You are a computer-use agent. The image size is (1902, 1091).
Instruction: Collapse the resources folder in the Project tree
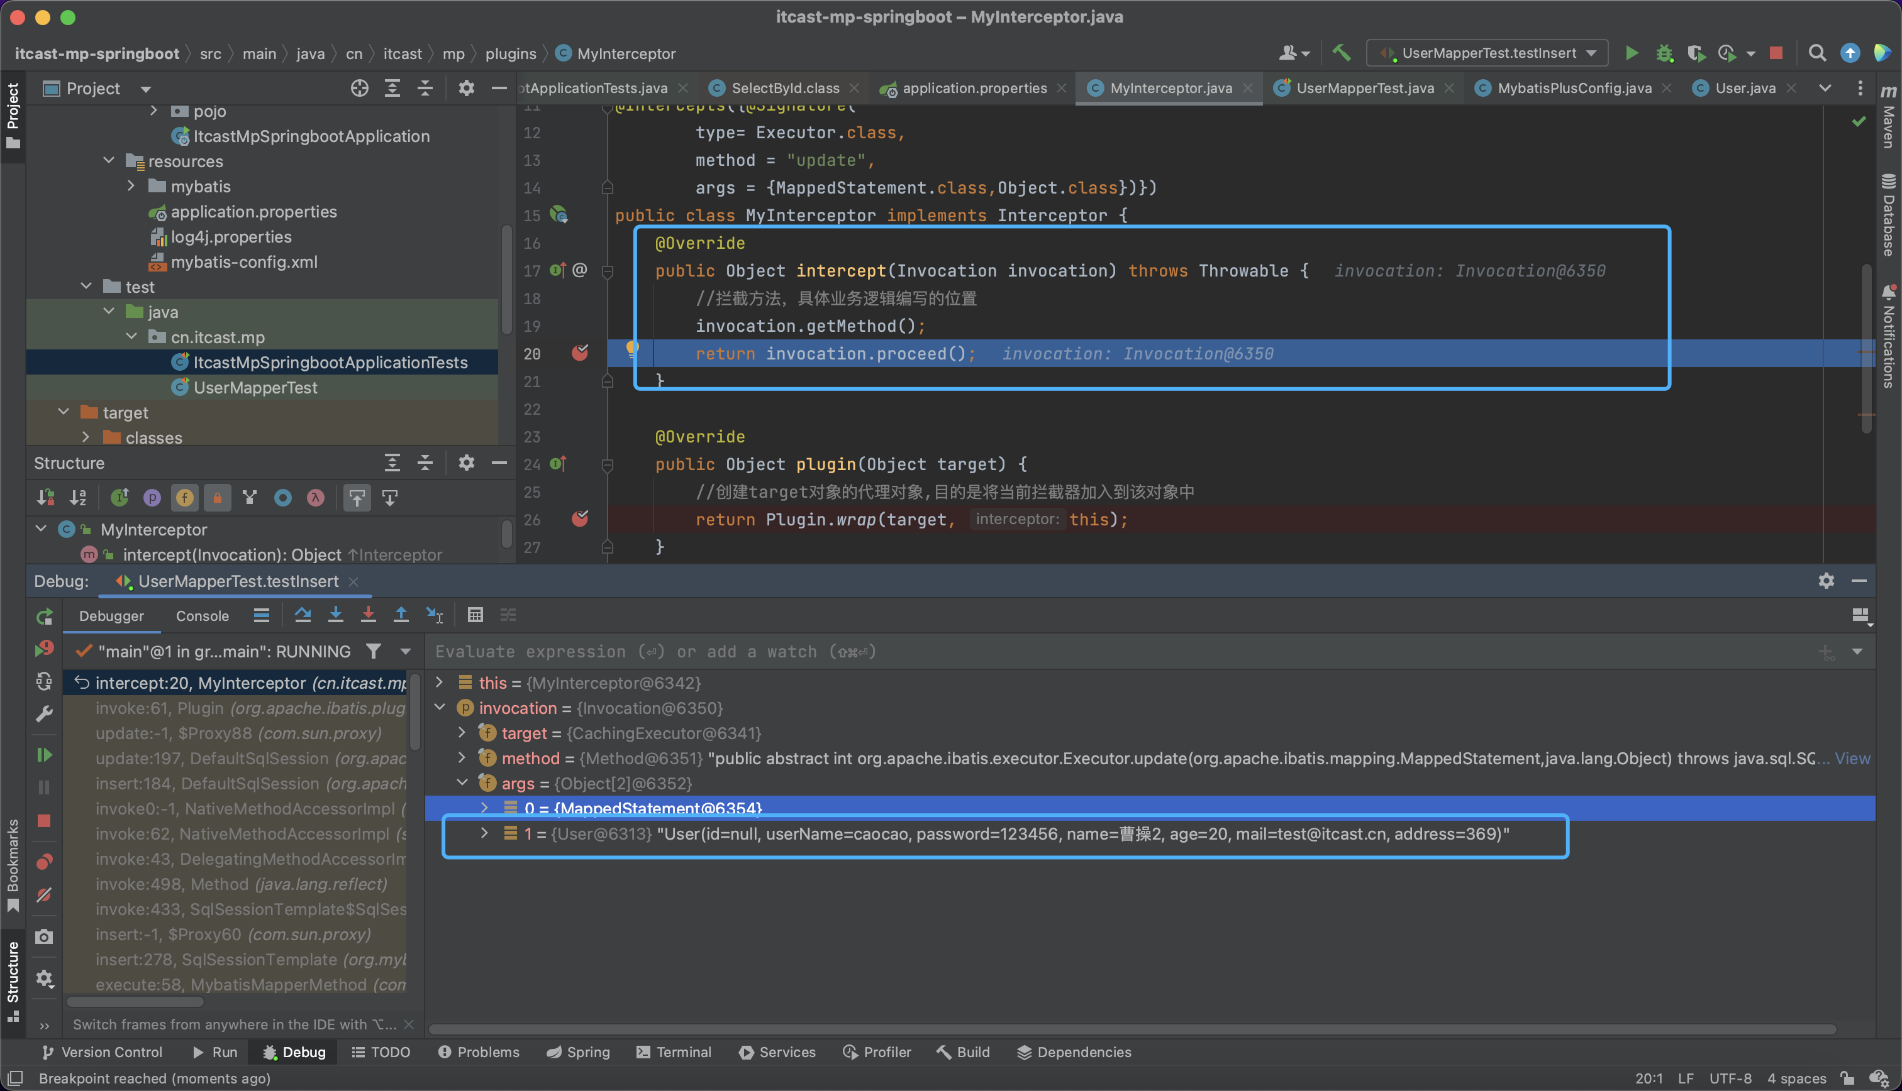[x=109, y=161]
